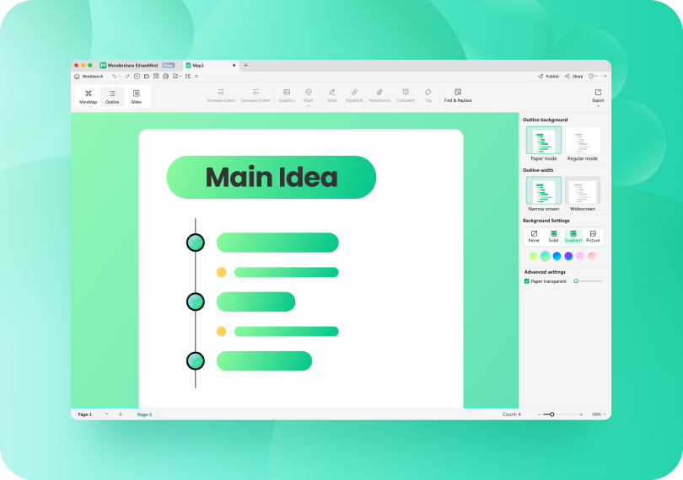Screen dimensions: 683x480
Task: Click Increase Indent
Action: [x=221, y=95]
